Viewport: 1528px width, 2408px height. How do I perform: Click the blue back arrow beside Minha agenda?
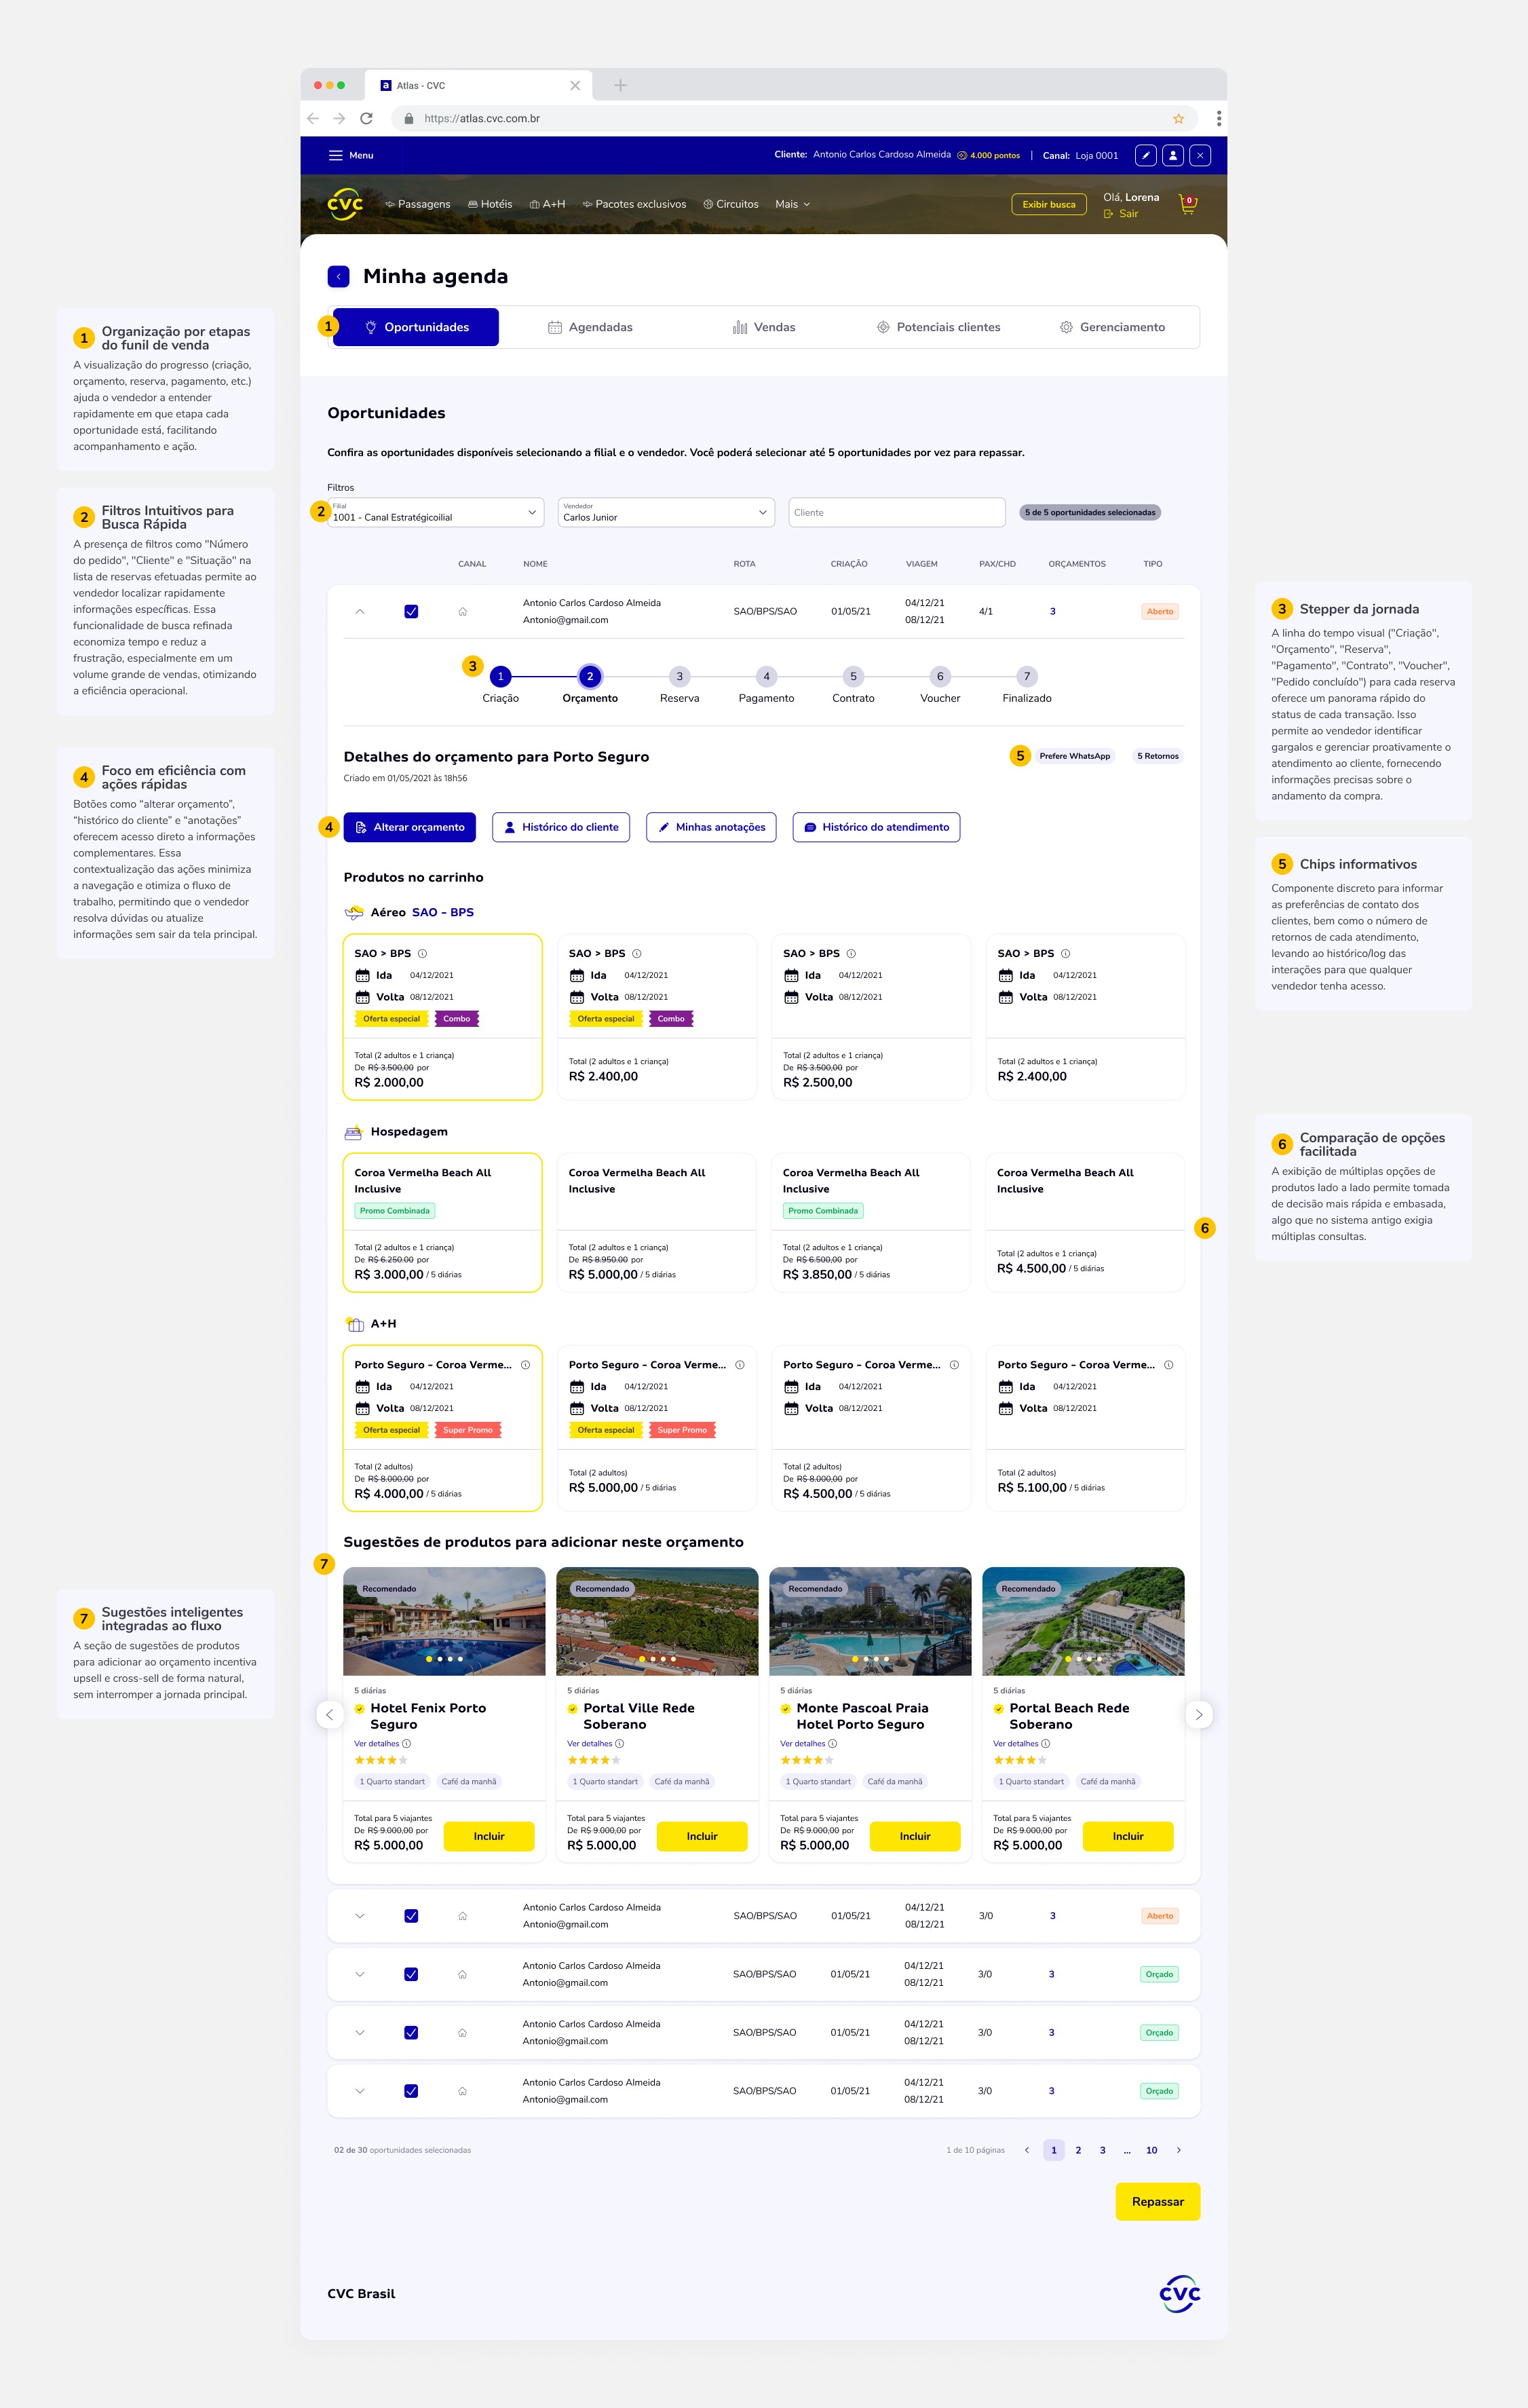pos(338,276)
